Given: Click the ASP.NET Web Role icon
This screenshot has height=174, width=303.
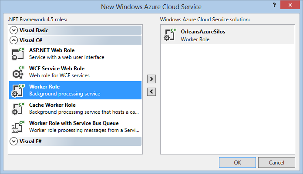Looking at the screenshot, I should pyautogui.click(x=18, y=54).
